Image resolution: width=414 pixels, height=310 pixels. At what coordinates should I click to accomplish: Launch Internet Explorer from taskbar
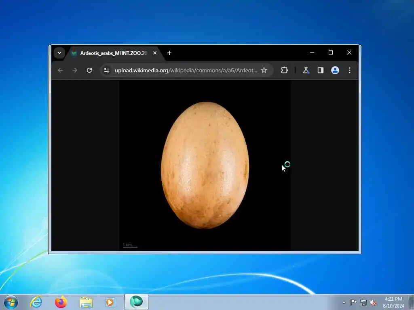point(36,302)
